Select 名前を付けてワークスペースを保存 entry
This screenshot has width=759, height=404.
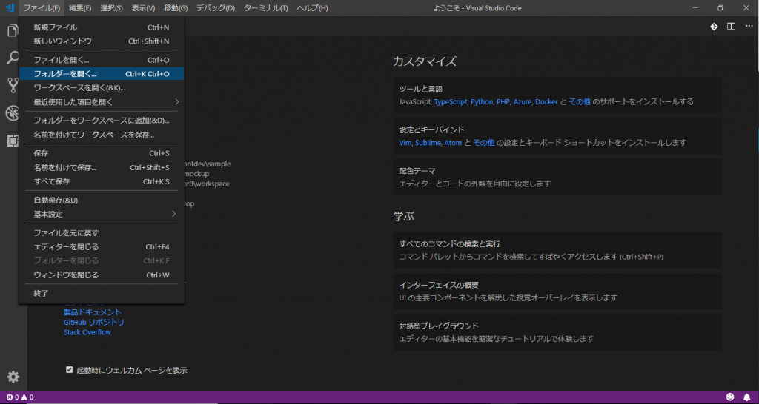click(x=102, y=135)
